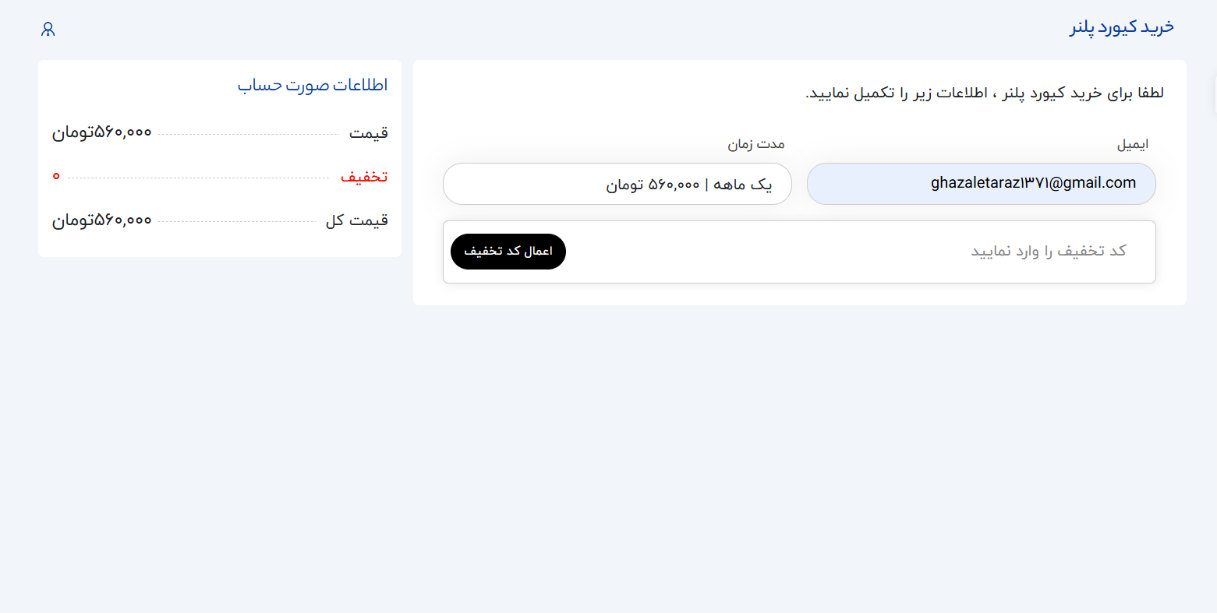Click the dotted line in the قیمت row
The image size is (1217, 613).
point(248,135)
